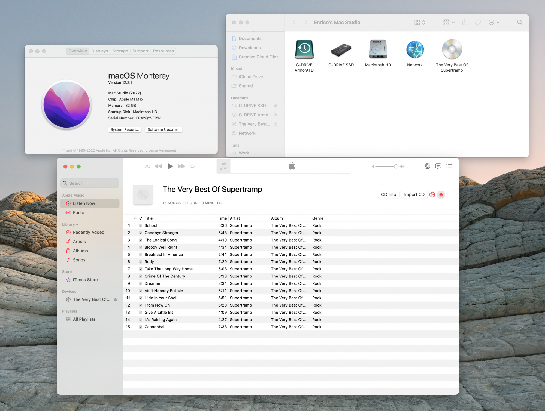The image size is (545, 411).
Task: Select Overview tab in About This Mac
Action: coord(78,51)
